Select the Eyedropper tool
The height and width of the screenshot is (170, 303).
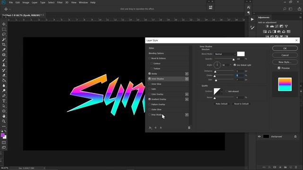click(4, 50)
